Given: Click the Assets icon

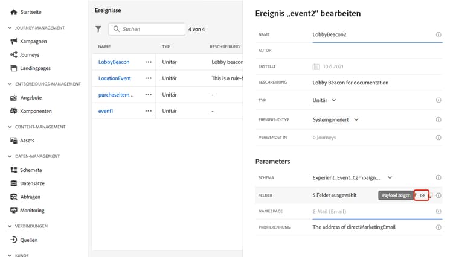Looking at the screenshot, I should (13, 141).
